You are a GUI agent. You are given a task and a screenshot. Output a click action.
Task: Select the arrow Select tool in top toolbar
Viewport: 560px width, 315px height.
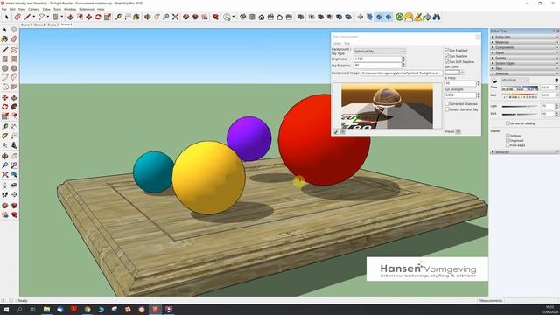[6, 17]
